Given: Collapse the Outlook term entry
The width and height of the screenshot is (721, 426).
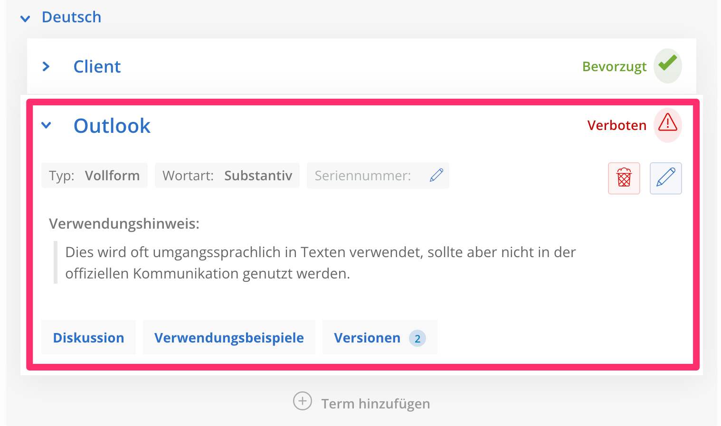Looking at the screenshot, I should coord(46,125).
